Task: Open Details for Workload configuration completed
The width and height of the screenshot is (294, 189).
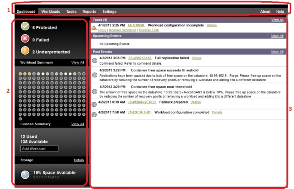Action: click(217, 112)
